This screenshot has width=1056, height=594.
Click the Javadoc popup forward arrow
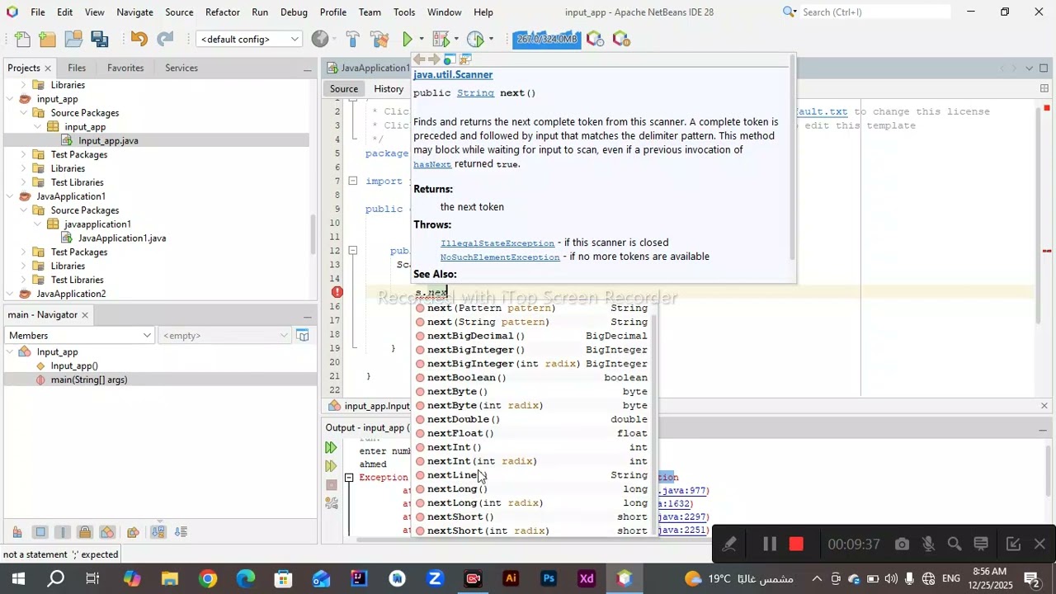[434, 59]
